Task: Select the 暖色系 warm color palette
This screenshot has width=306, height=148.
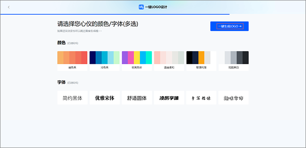Action: [72, 61]
